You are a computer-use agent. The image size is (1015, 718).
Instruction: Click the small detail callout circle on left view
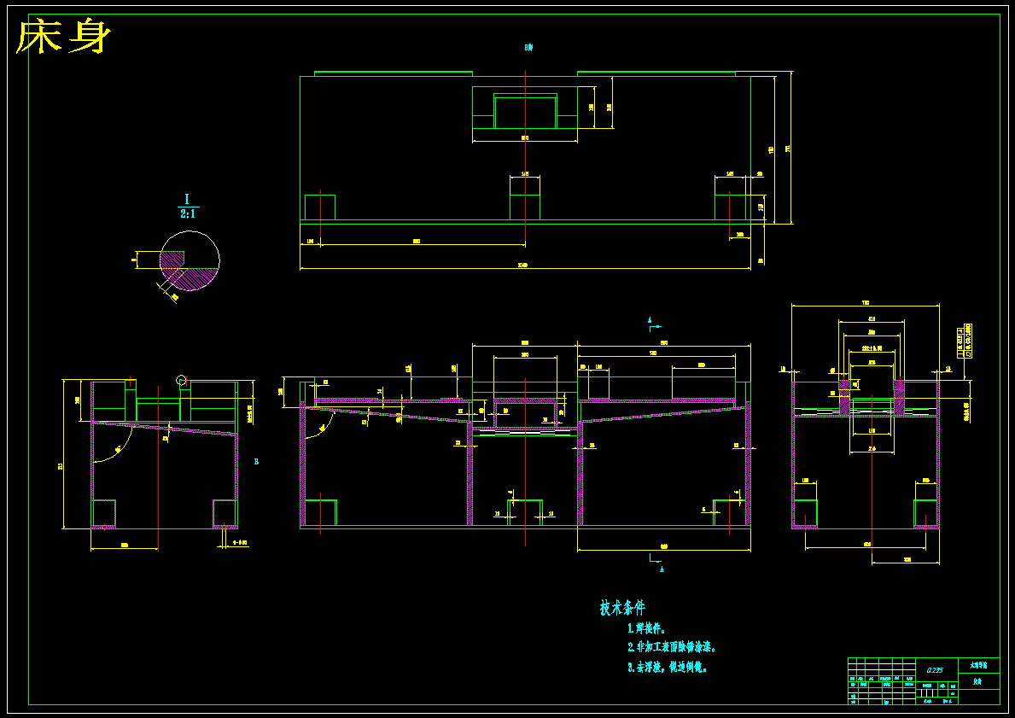181,380
